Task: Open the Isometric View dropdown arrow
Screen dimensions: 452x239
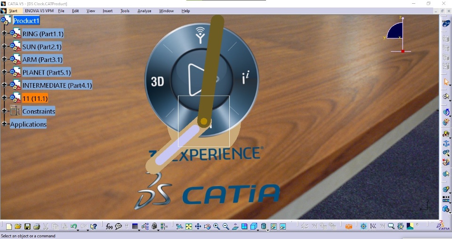Action: [258, 230]
